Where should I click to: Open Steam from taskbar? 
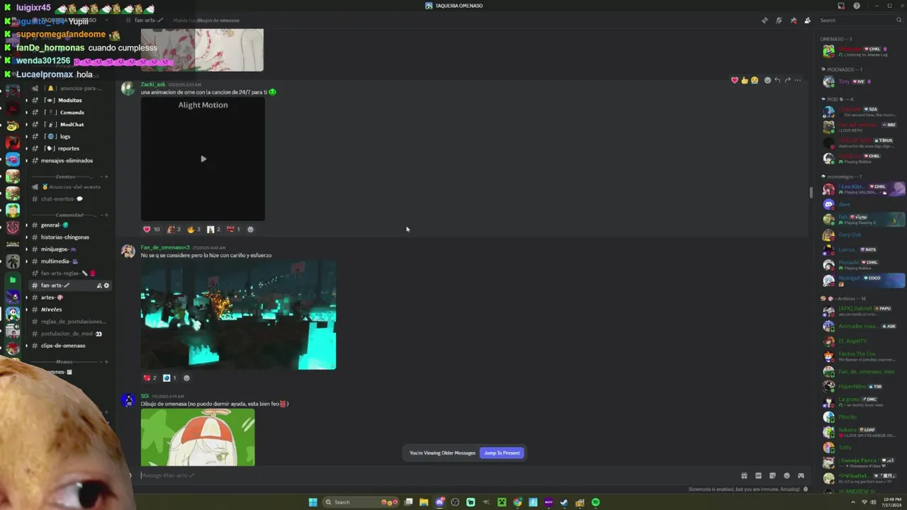(x=564, y=502)
